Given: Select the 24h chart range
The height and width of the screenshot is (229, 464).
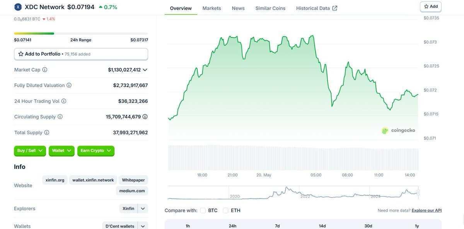Looking at the screenshot, I should pyautogui.click(x=232, y=226).
